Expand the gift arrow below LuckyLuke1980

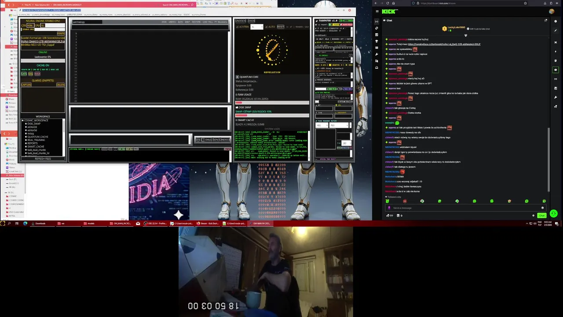click(x=466, y=35)
